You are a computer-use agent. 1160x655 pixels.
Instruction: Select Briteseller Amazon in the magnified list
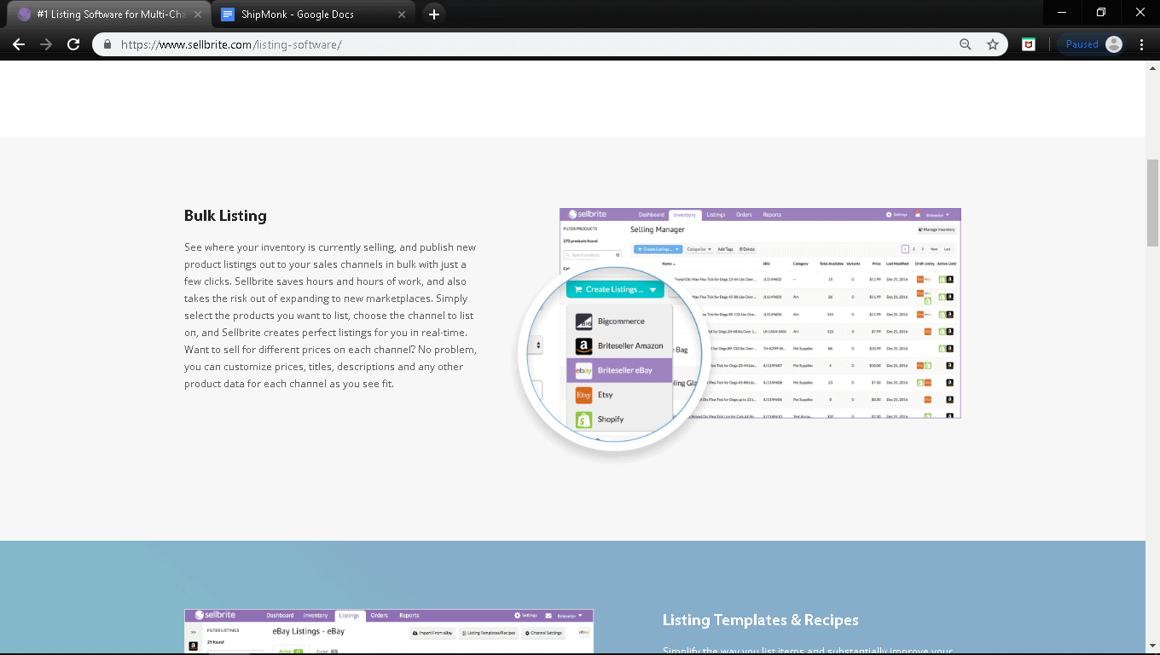coord(629,346)
